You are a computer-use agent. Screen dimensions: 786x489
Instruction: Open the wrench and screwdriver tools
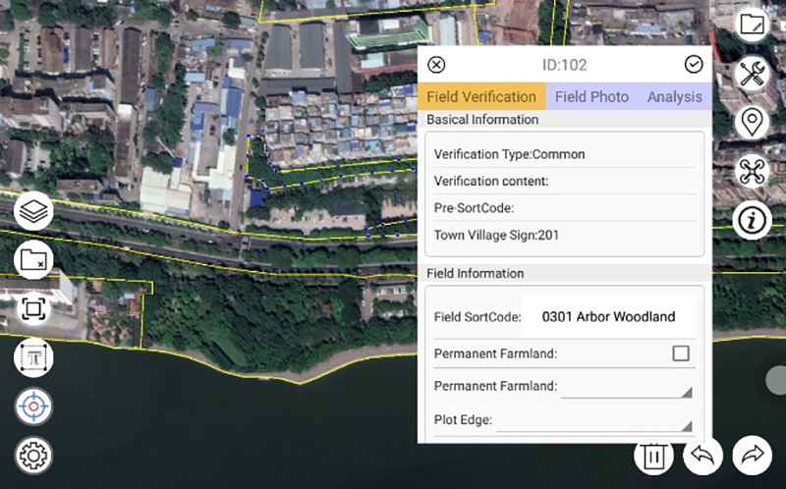[x=752, y=74]
